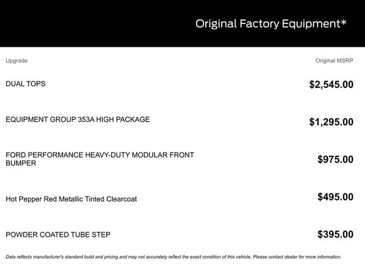Click the word BUMPER on its own line
The image size is (365, 274).
(x=21, y=163)
